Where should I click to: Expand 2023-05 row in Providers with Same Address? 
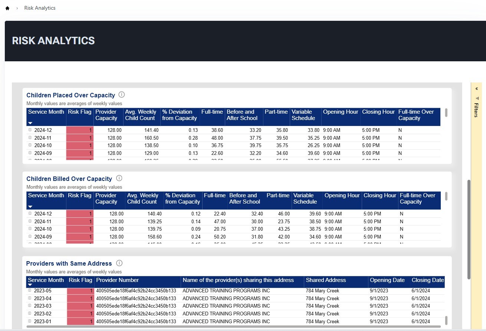[30, 291]
